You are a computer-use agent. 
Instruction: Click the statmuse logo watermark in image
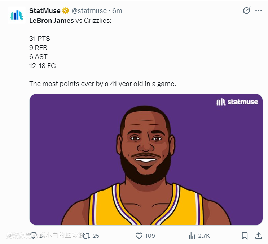click(x=237, y=102)
